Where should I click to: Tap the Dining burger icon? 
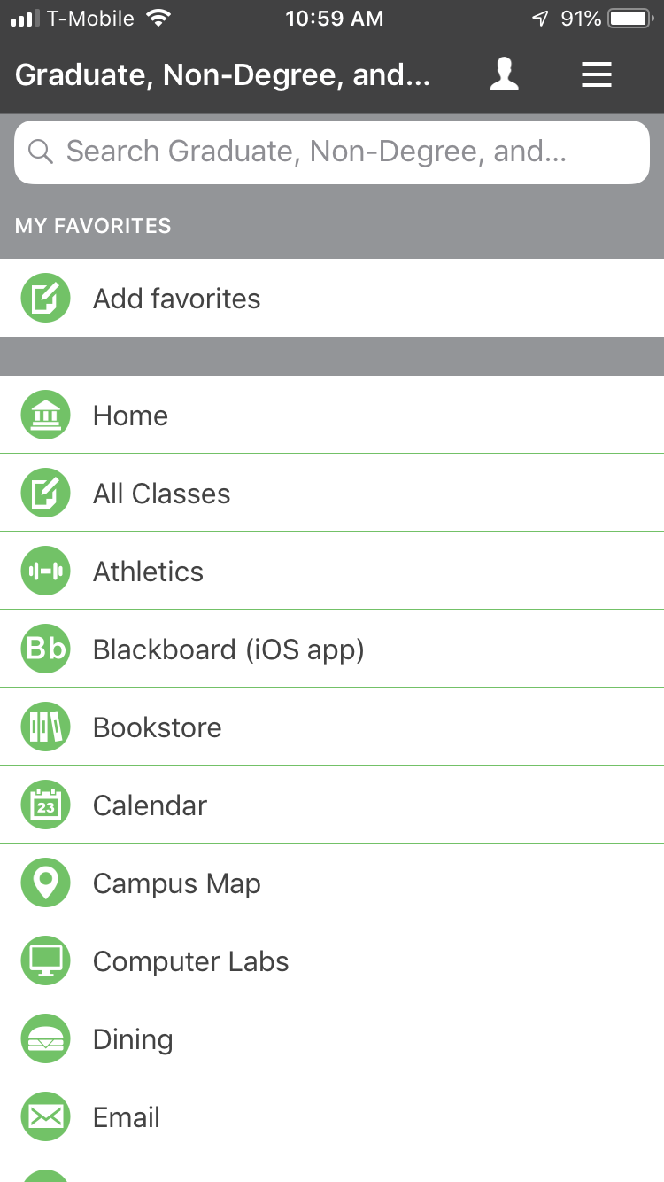pyautogui.click(x=45, y=1038)
